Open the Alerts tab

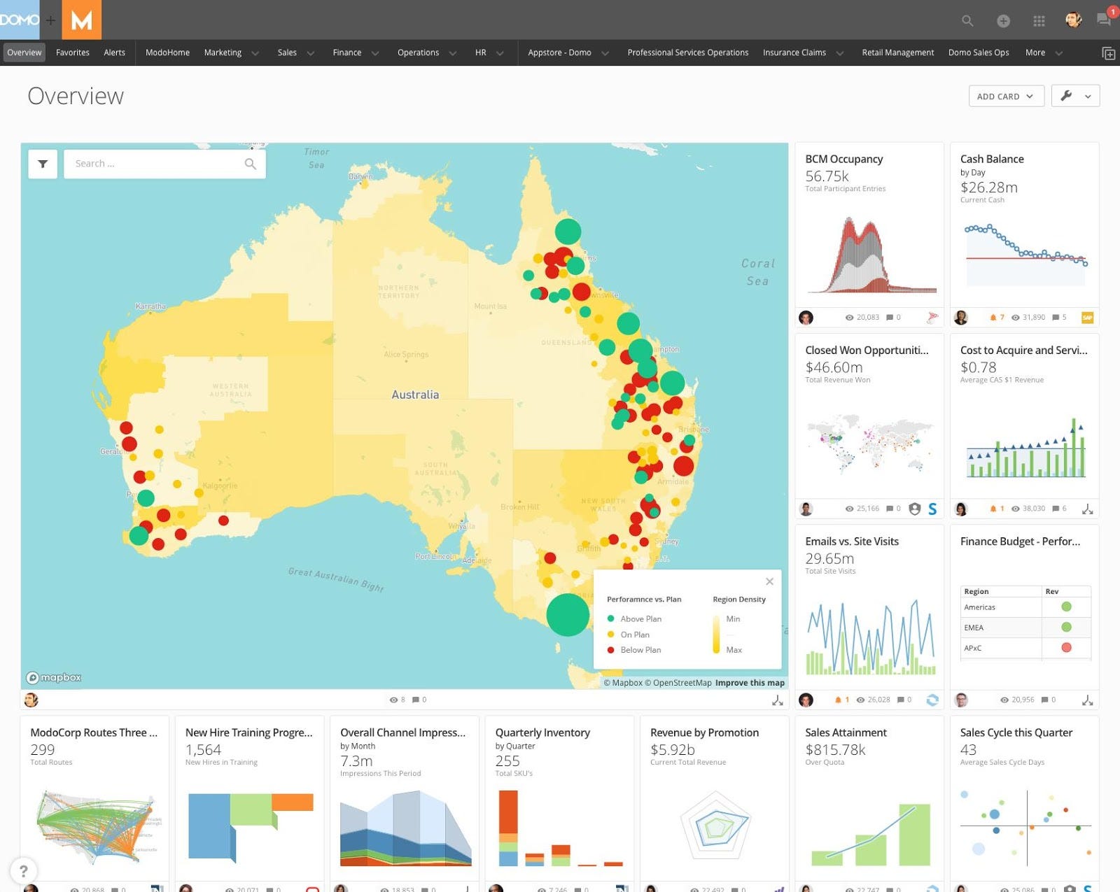click(114, 52)
